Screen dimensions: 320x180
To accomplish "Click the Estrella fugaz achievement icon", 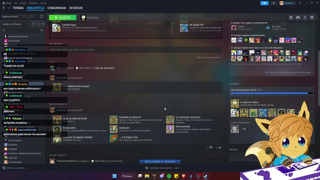I will click(x=56, y=28).
